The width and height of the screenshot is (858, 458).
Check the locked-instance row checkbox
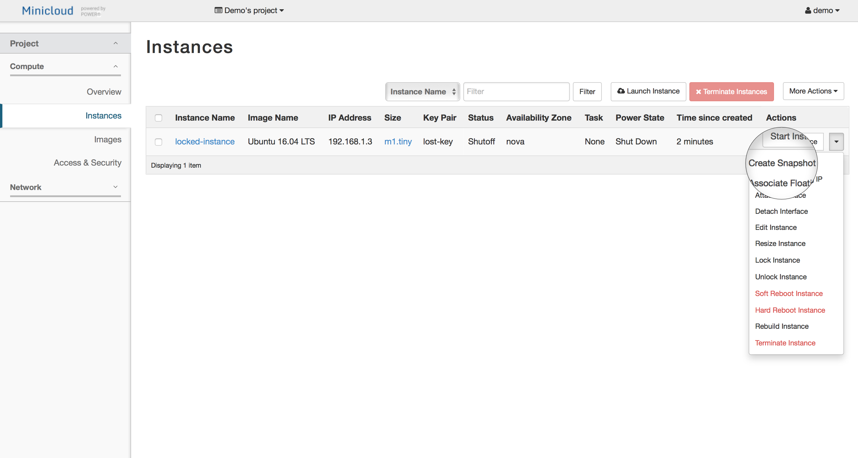click(x=158, y=142)
